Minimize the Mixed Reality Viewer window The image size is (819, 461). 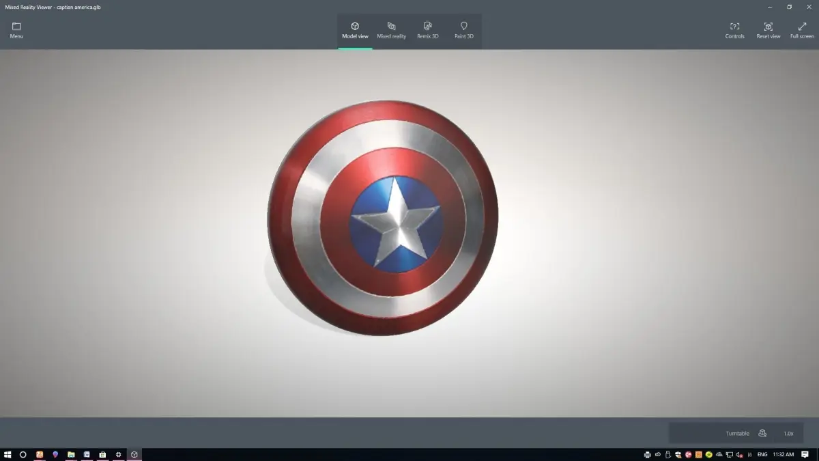click(770, 7)
